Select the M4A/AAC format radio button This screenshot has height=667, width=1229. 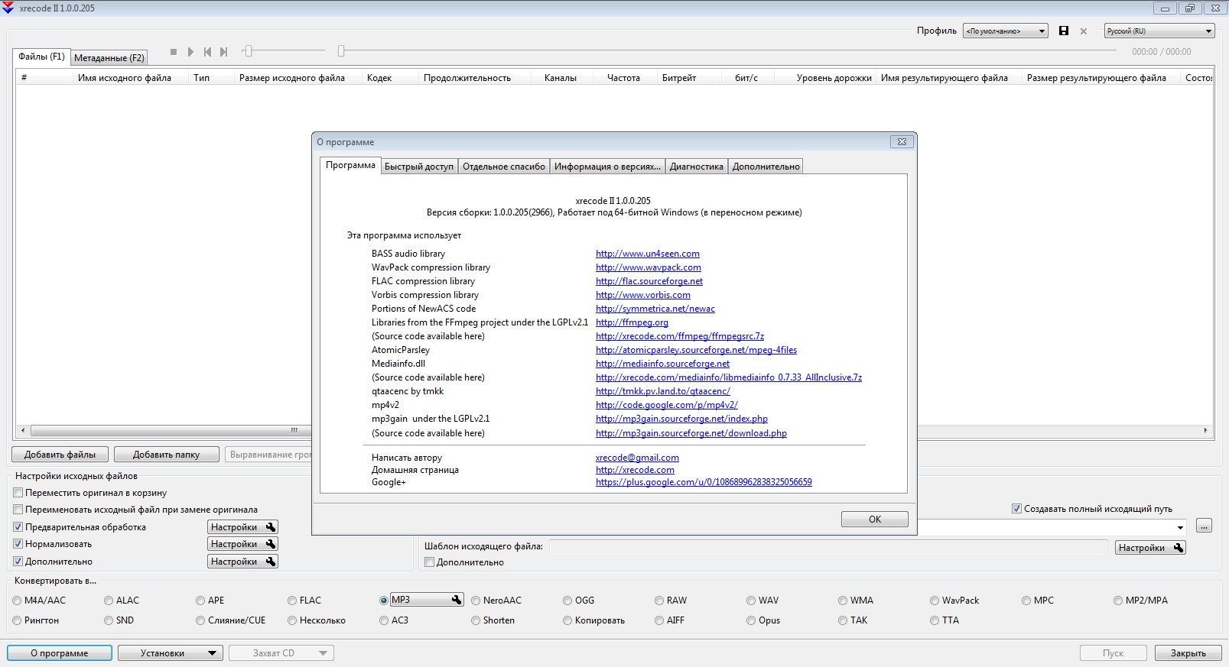[x=17, y=601]
